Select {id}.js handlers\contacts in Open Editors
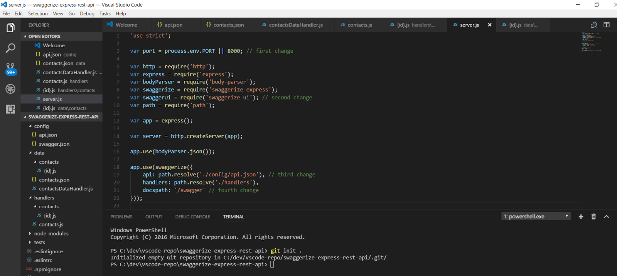 pos(62,90)
